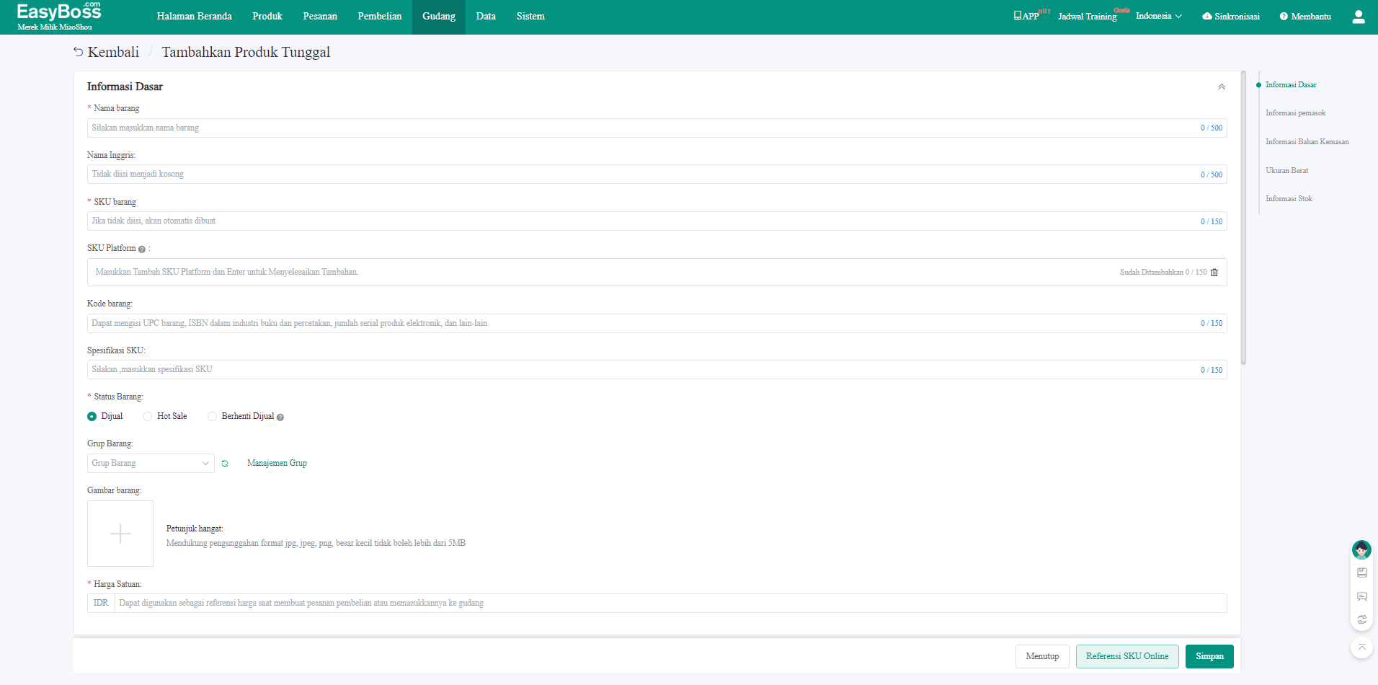Open the user profile avatar icon
Image resolution: width=1378 pixels, height=685 pixels.
1359,17
